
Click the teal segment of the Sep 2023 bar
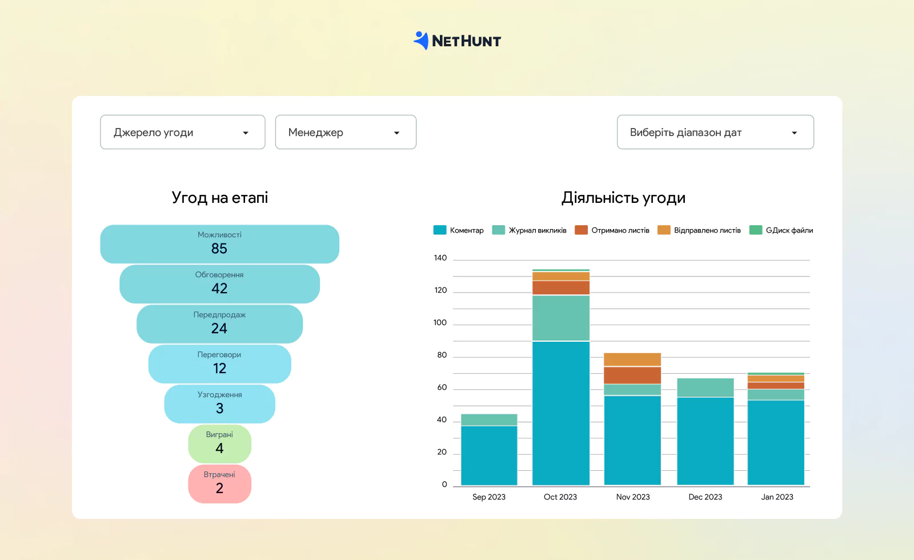[489, 420]
